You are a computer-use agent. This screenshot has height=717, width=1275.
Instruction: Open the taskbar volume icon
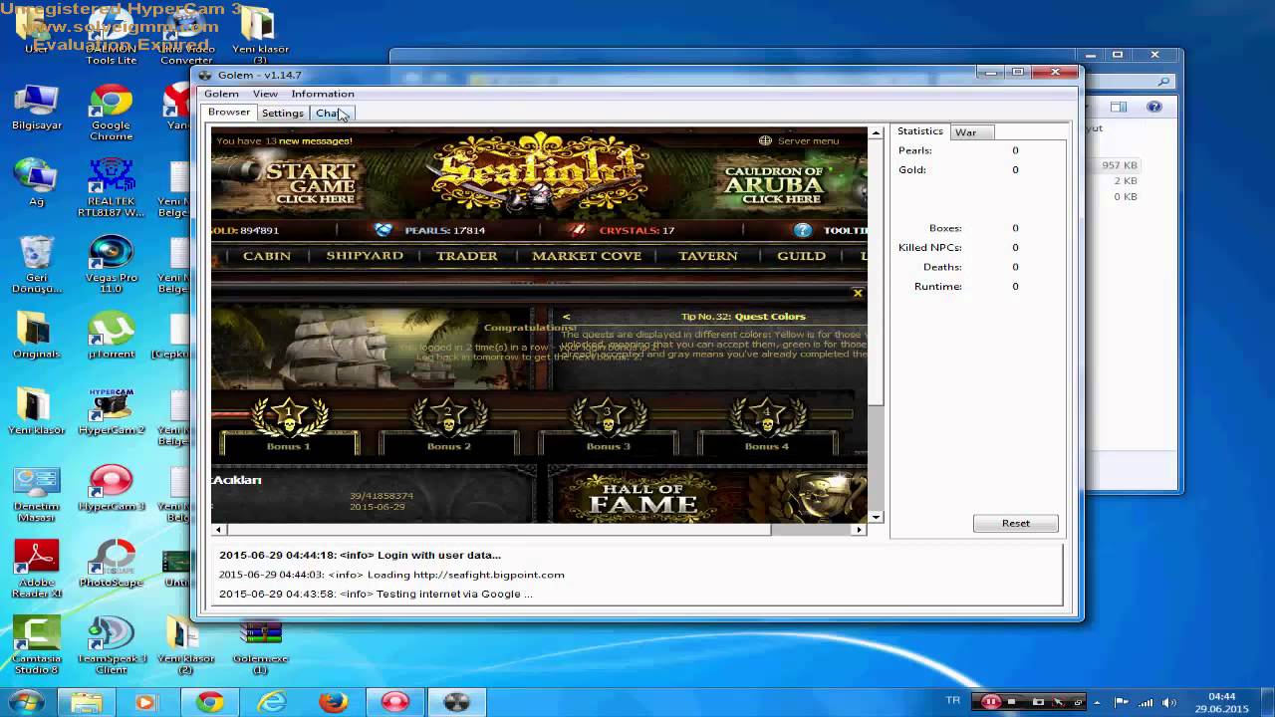1169,702
